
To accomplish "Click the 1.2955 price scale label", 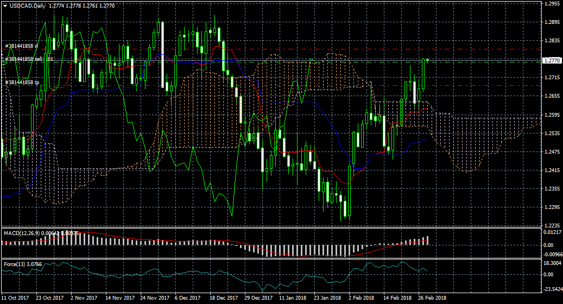I will tap(552, 3).
